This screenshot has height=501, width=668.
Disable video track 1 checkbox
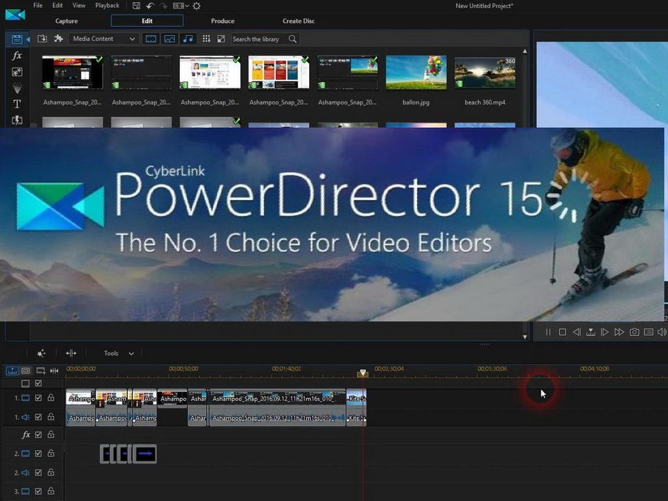coord(38,398)
